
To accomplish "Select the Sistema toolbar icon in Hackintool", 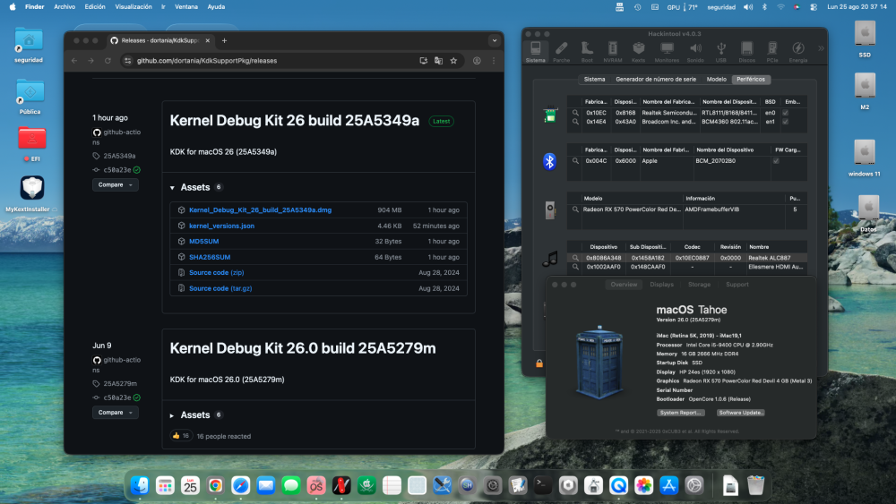I will coord(536,51).
